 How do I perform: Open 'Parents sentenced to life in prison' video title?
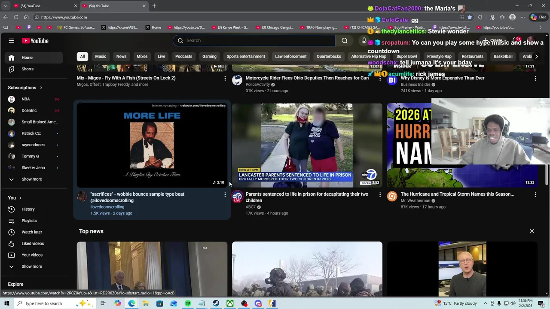click(x=307, y=197)
